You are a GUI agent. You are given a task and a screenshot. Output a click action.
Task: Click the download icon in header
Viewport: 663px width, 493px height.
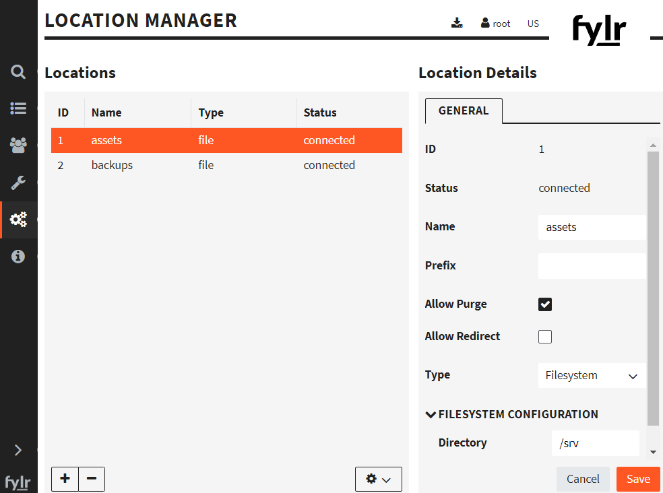[x=457, y=24]
